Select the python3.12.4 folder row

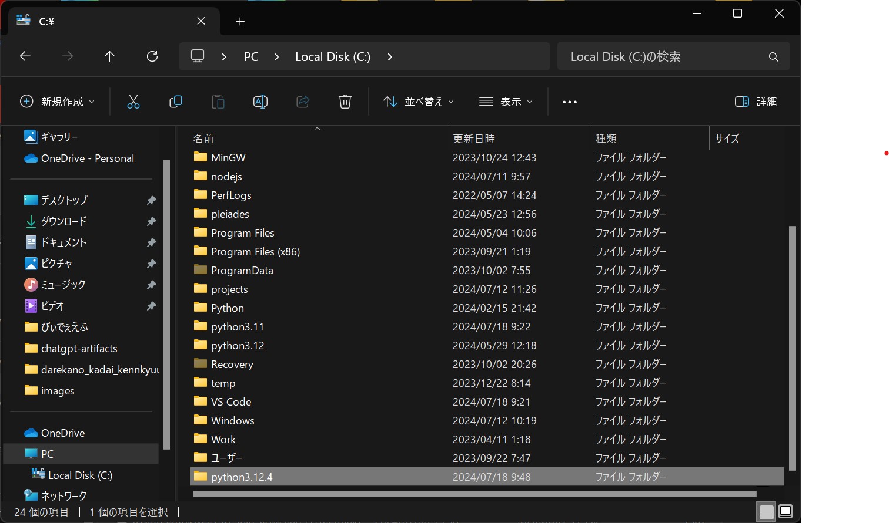(x=487, y=477)
